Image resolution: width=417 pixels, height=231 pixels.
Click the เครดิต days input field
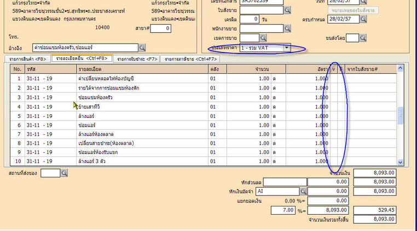(250, 19)
